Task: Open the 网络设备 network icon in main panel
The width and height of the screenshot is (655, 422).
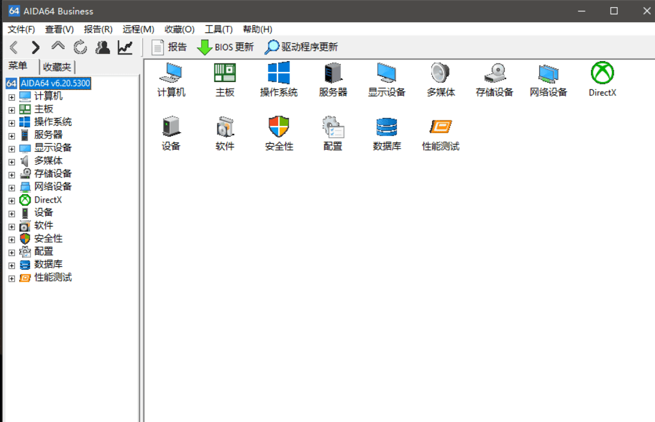Action: click(548, 80)
